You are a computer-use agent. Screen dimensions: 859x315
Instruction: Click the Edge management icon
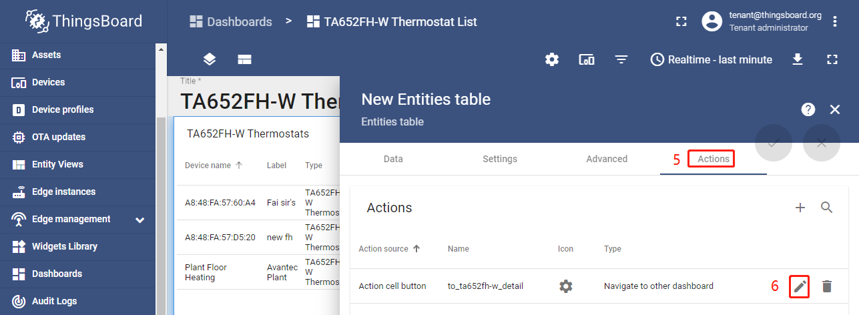(19, 219)
